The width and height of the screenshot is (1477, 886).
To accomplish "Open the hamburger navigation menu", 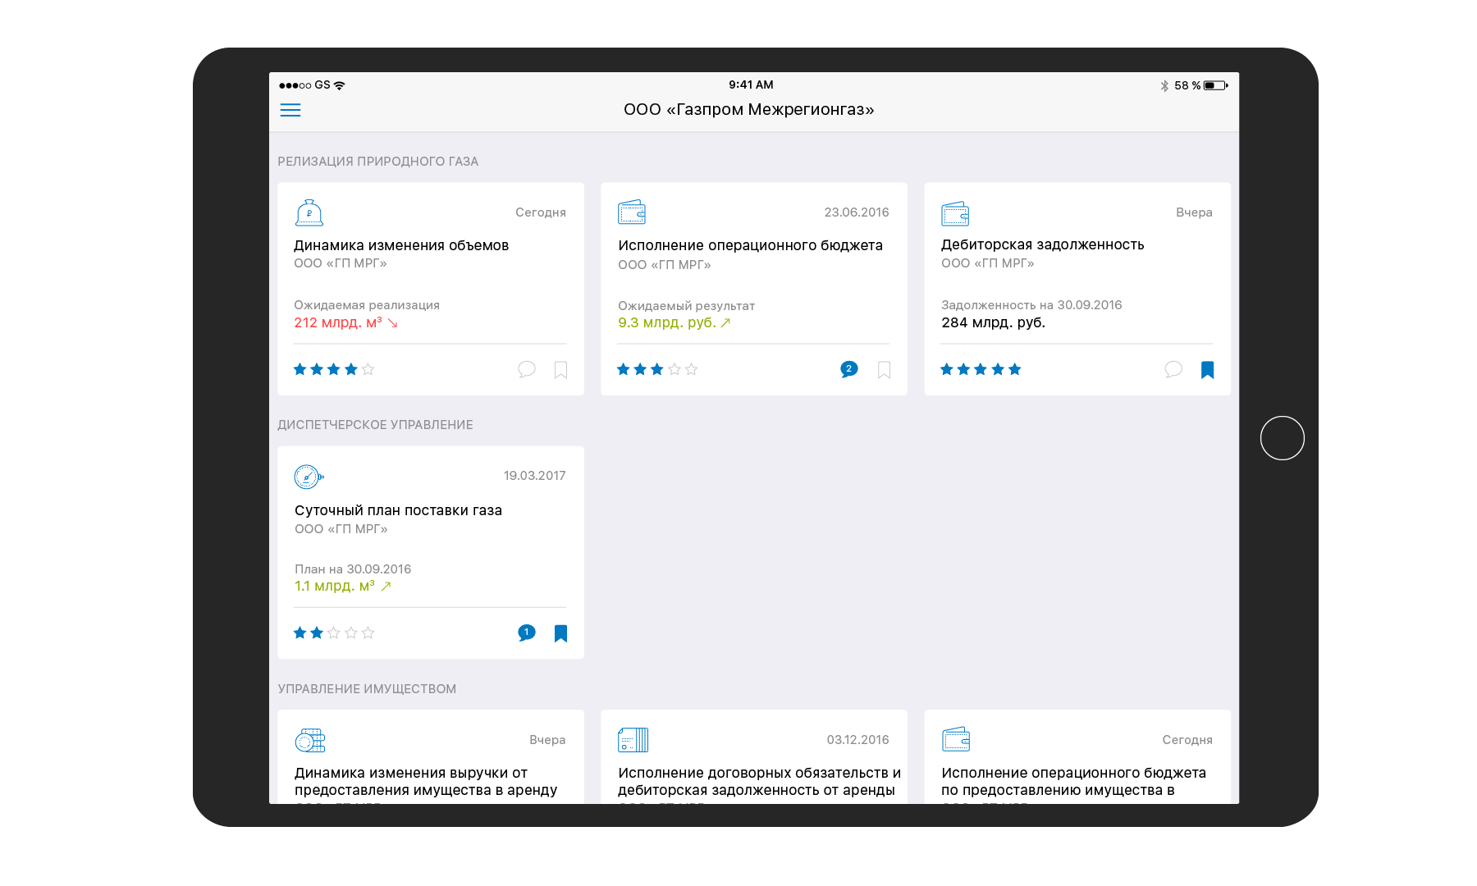I will 290,110.
